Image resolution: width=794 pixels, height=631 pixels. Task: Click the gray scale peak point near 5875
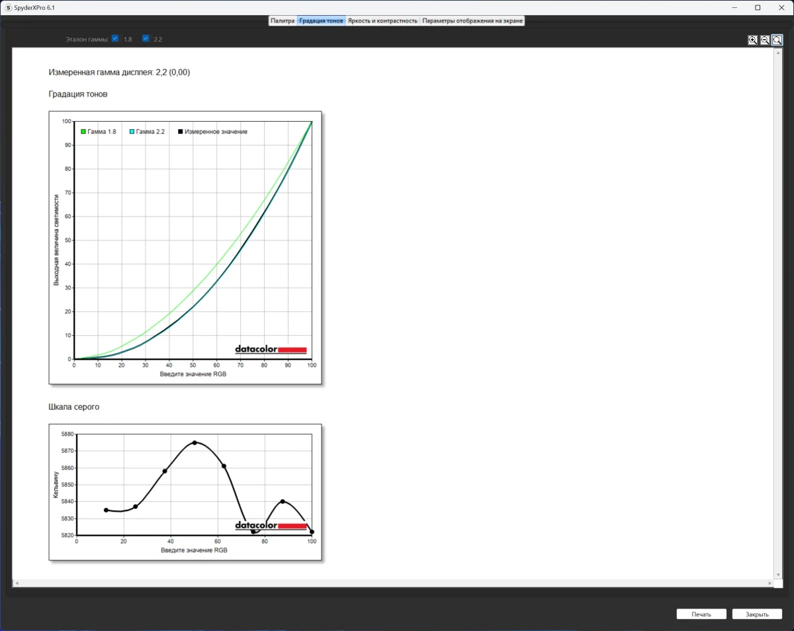tap(195, 442)
